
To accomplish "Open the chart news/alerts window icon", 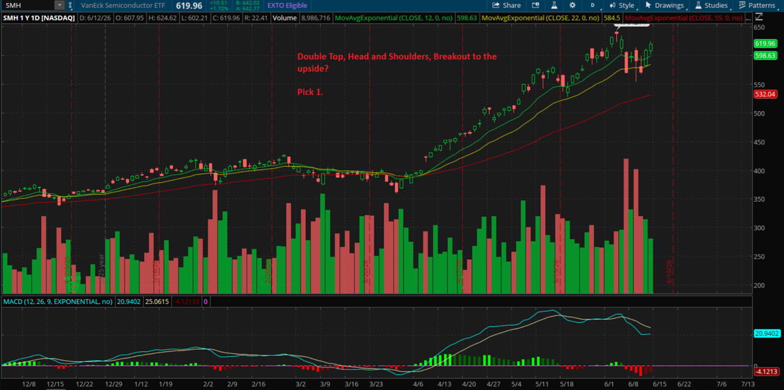I will [x=535, y=5].
